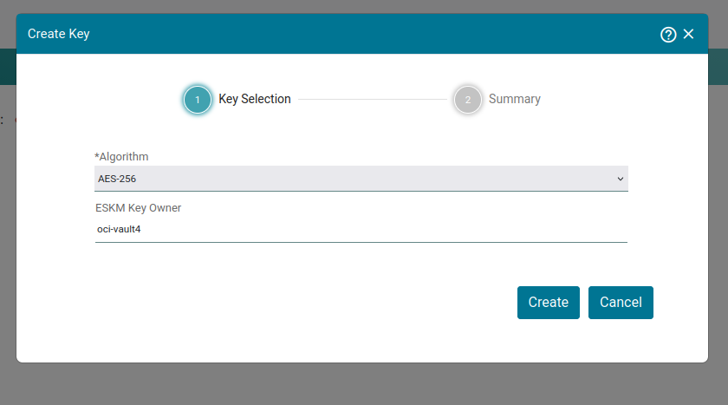This screenshot has width=728, height=405.
Task: Click the AES-256 selected value text
Action: [x=117, y=179]
